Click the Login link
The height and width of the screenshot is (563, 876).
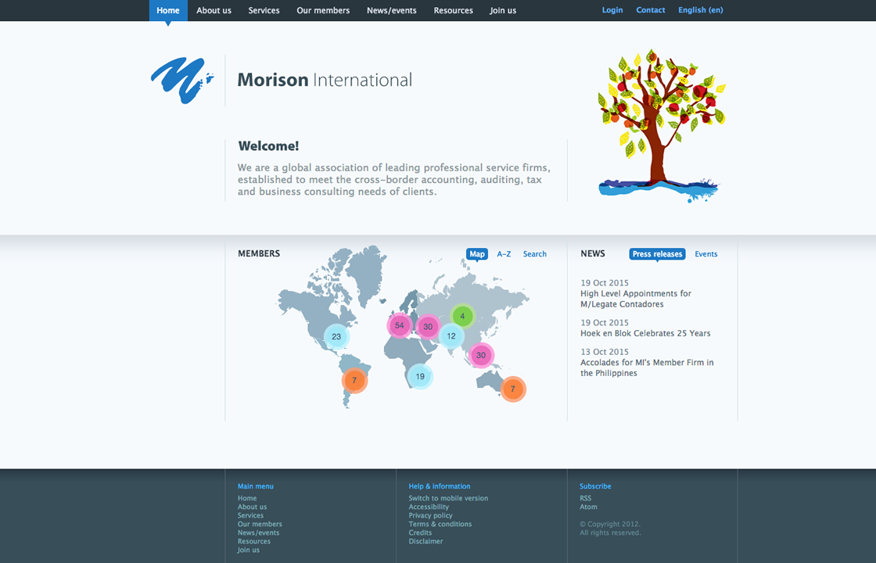click(x=612, y=10)
